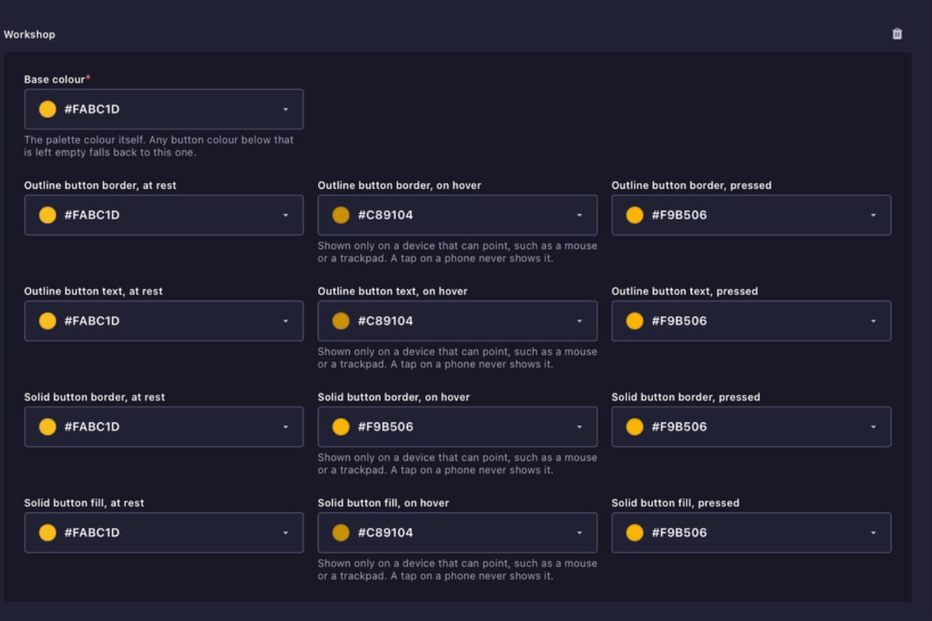Open the Base colour dropdown
This screenshot has width=932, height=621.
[164, 109]
